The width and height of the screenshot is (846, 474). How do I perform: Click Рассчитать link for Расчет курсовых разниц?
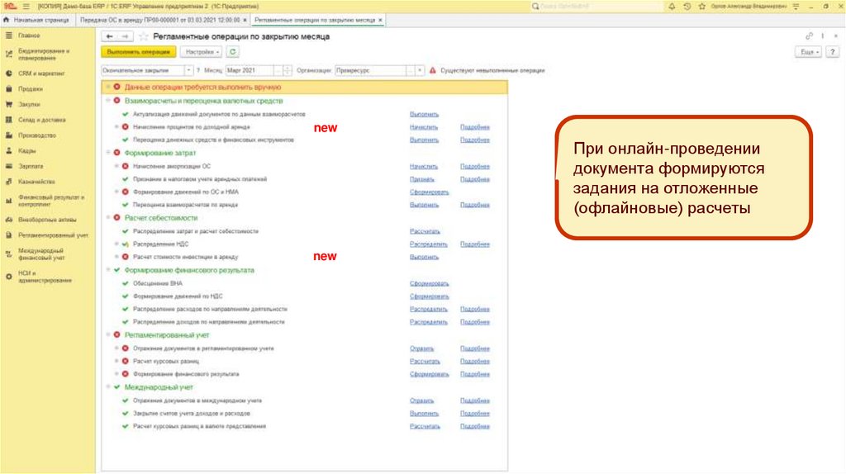coord(425,362)
